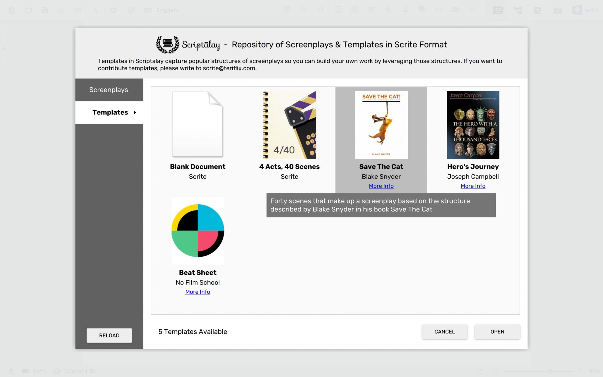Expand the Templates section arrow
The width and height of the screenshot is (603, 377).
click(x=135, y=112)
